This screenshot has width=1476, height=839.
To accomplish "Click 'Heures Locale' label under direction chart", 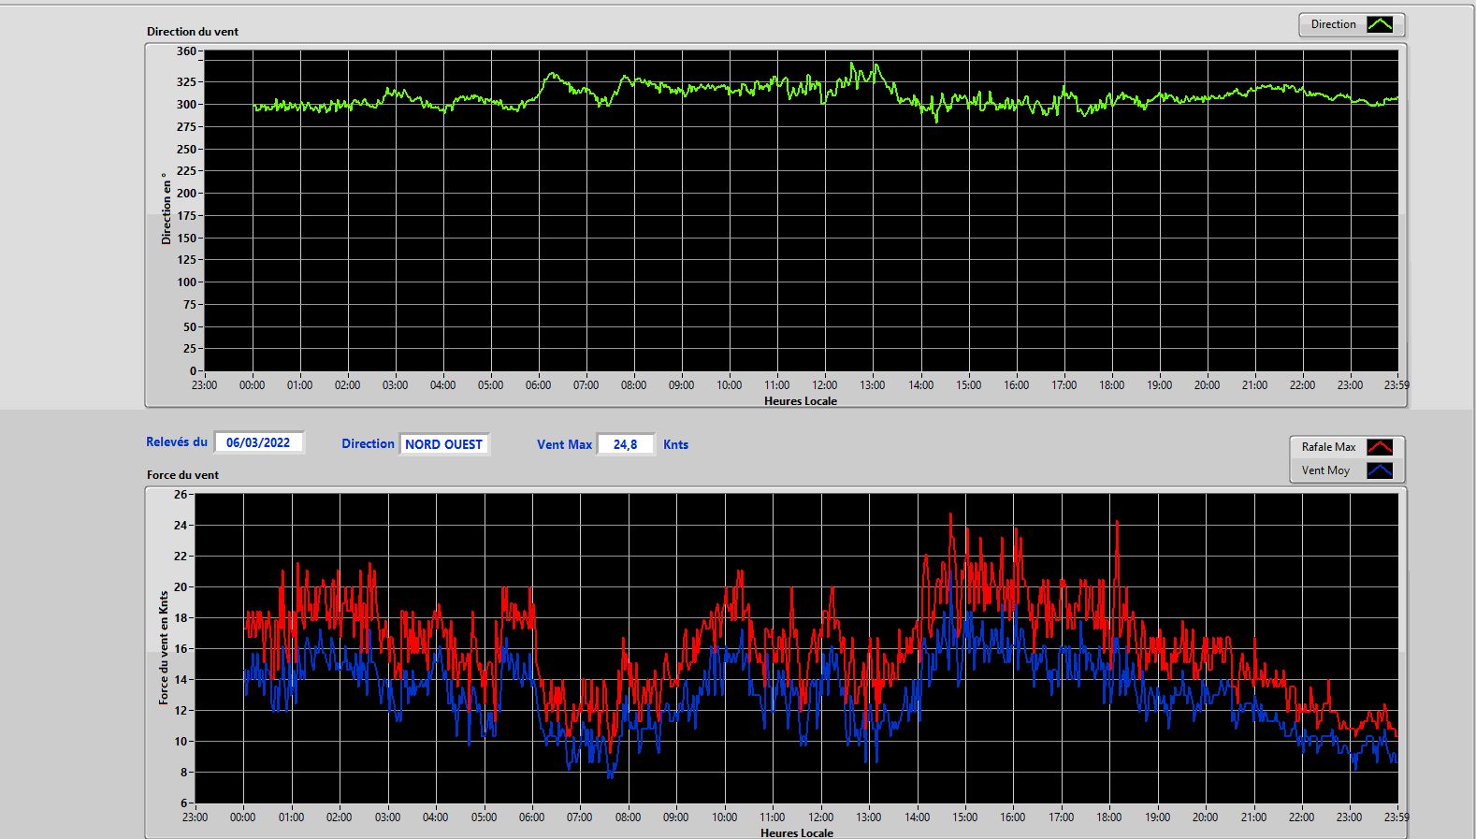I will pos(801,400).
